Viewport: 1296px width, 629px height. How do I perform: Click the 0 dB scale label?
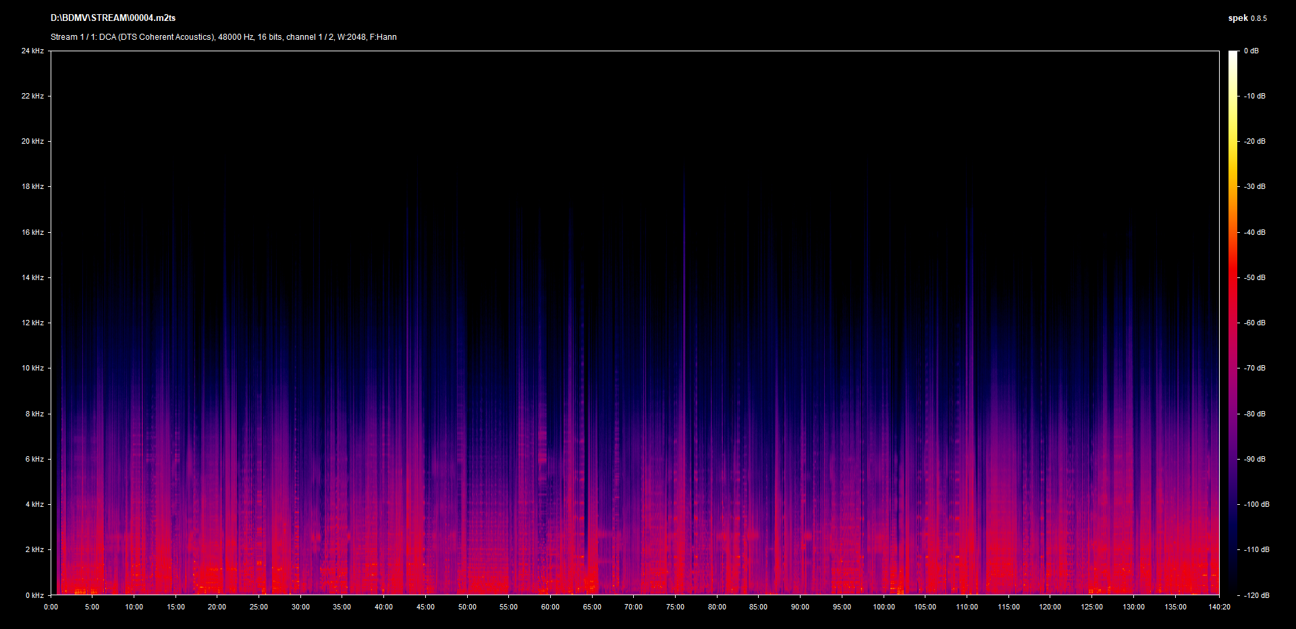(1251, 51)
